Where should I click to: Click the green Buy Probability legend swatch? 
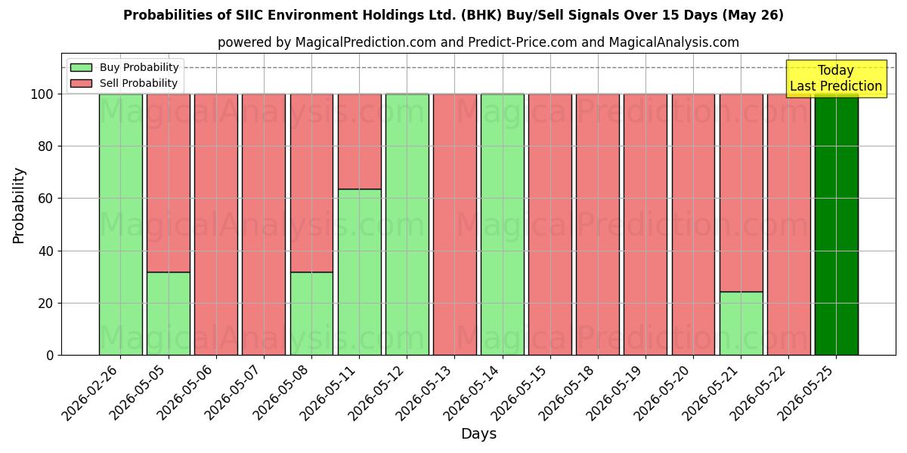[x=81, y=67]
